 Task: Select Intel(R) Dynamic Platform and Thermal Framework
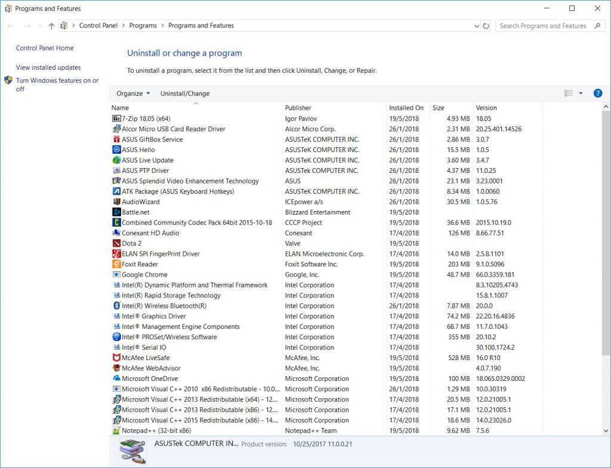[x=325, y=285]
